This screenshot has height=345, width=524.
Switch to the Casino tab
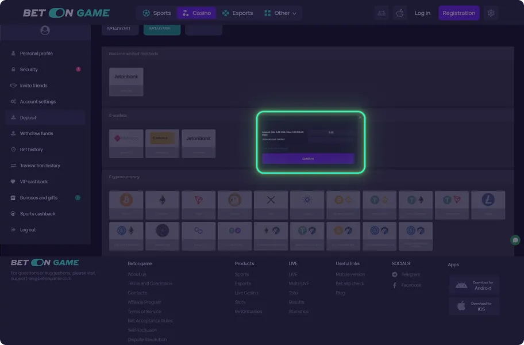(196, 13)
